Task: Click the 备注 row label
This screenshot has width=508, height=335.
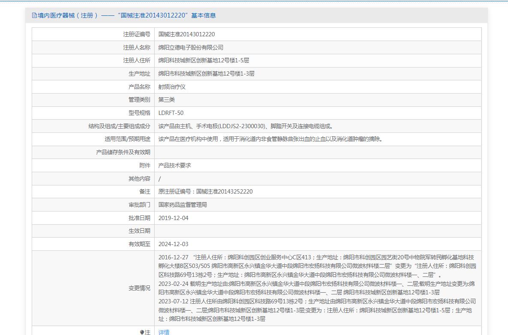Action: [x=145, y=191]
